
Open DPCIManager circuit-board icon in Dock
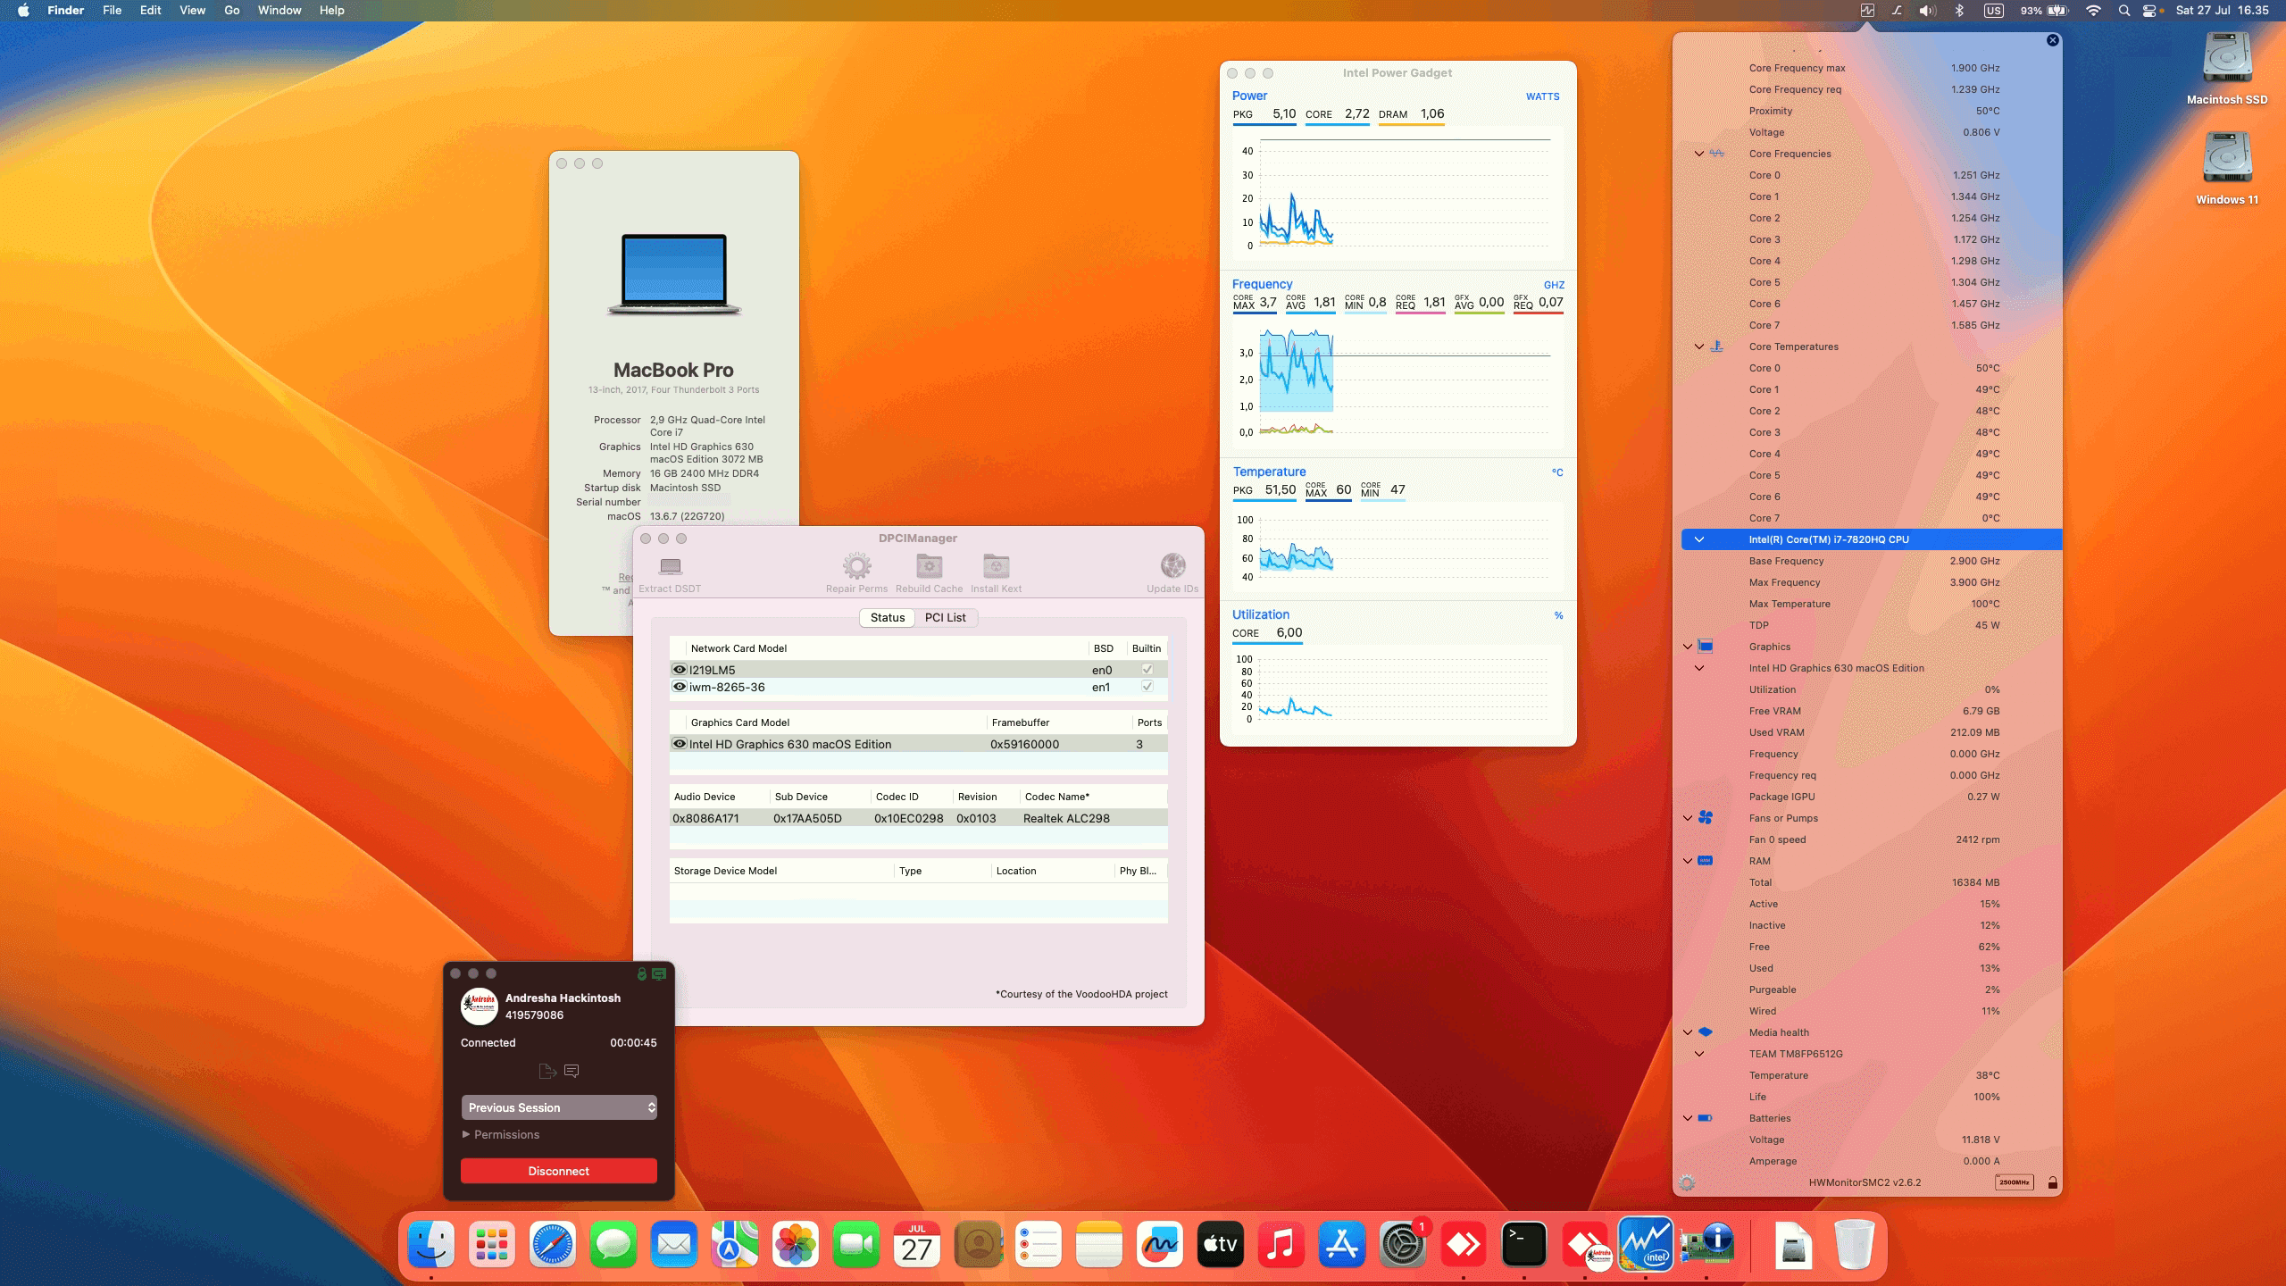(x=1706, y=1244)
